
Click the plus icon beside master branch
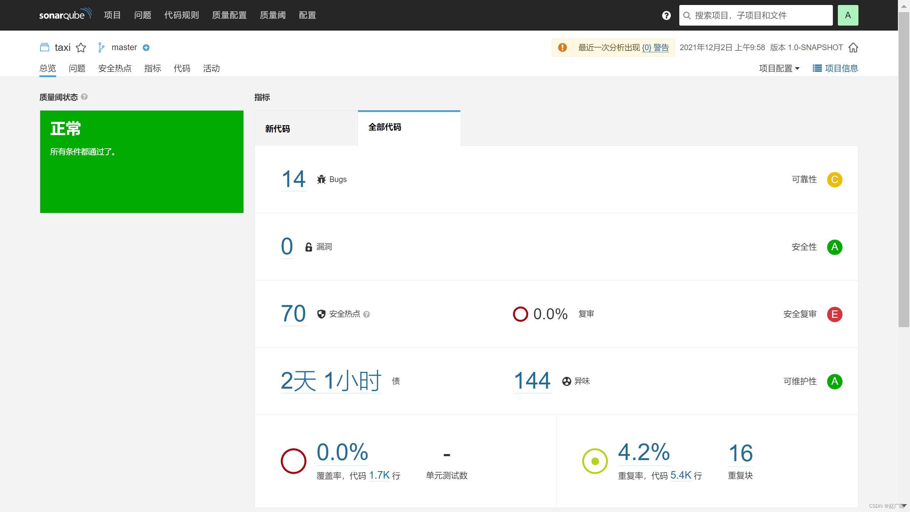pyautogui.click(x=146, y=48)
